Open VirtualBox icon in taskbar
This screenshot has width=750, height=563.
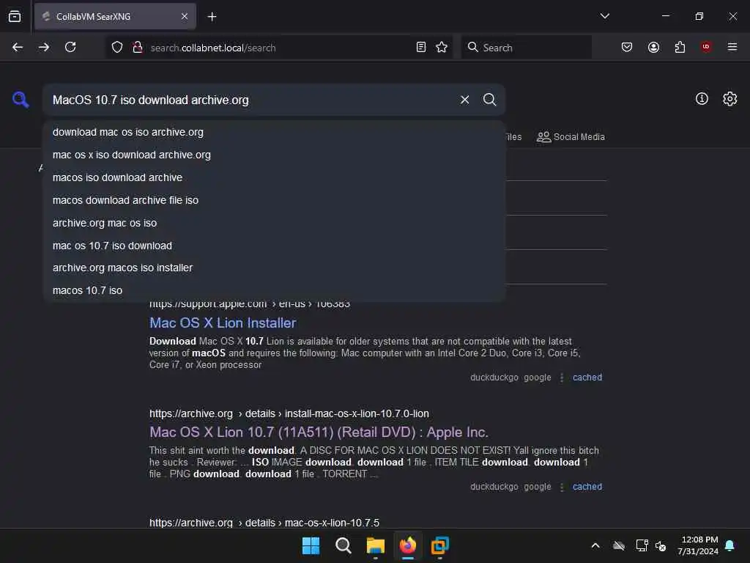tap(440, 545)
